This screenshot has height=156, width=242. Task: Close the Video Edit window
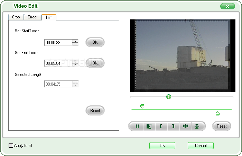click(227, 6)
